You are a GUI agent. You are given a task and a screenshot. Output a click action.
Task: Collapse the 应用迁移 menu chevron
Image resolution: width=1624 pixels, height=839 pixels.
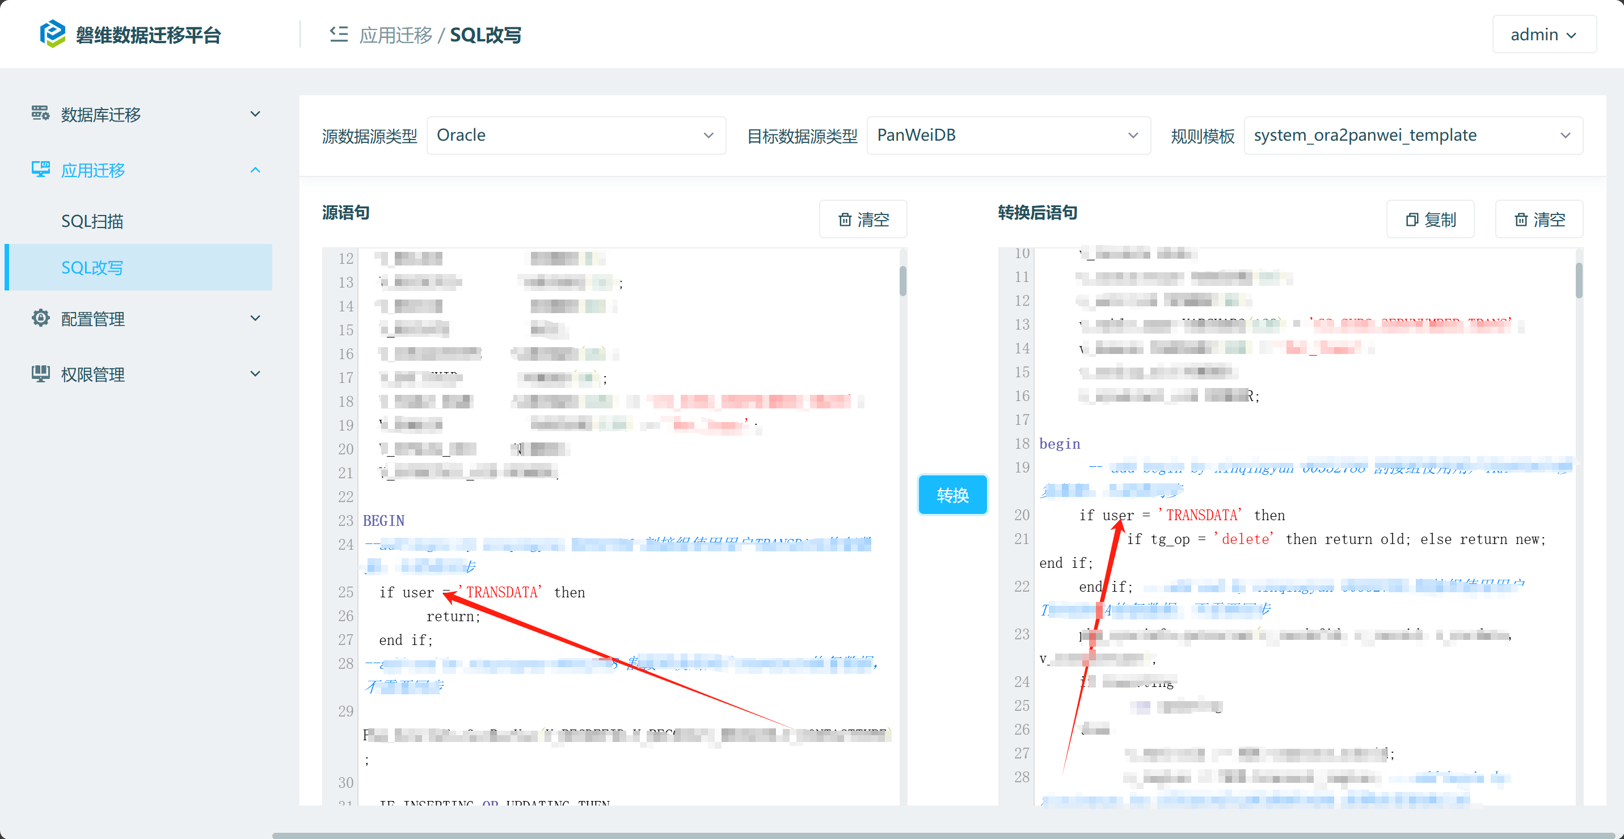tap(255, 170)
